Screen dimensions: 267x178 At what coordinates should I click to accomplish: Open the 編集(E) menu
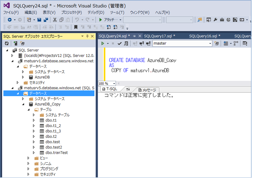[x=31, y=13]
